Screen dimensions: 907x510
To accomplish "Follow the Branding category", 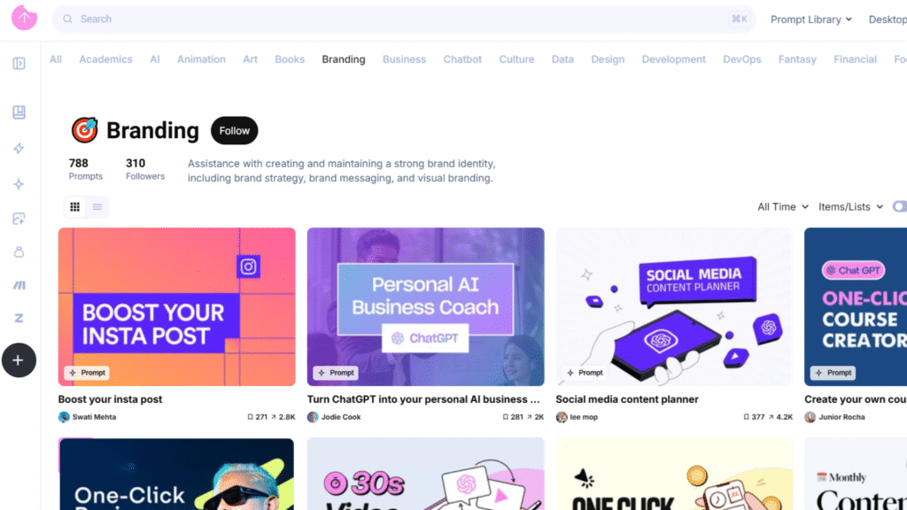I will coord(234,131).
